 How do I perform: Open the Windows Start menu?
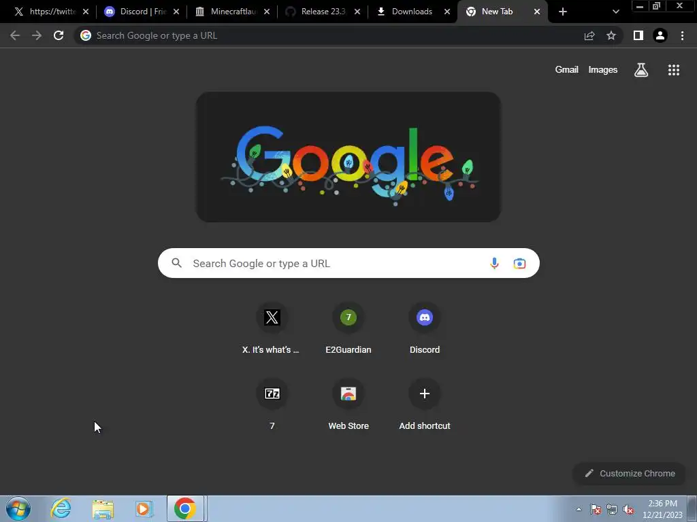pos(18,508)
